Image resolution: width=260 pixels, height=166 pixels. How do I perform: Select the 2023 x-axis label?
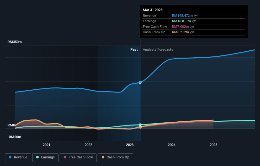coord(130,145)
